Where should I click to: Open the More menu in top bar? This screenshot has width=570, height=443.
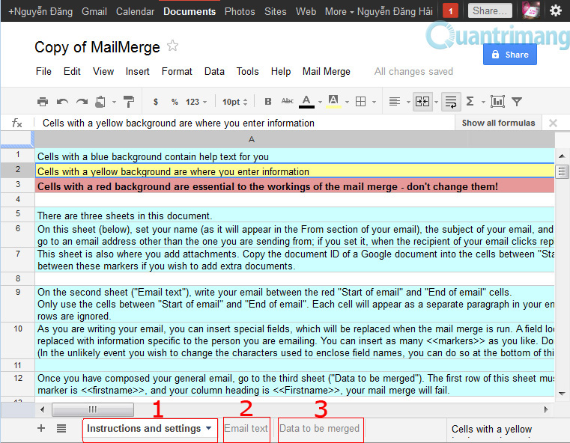339,12
